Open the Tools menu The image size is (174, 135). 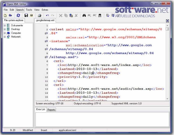point(29,10)
